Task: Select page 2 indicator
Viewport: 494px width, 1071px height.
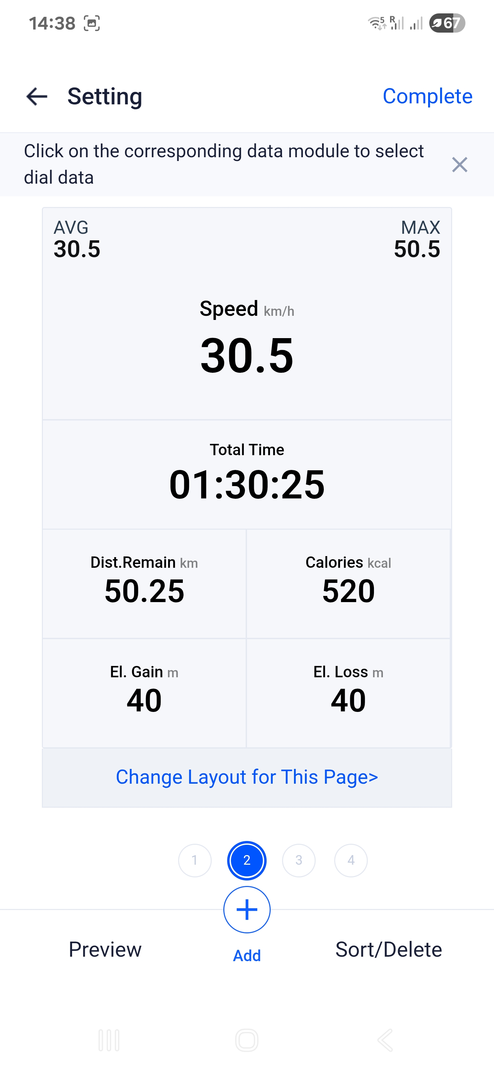Action: (247, 860)
